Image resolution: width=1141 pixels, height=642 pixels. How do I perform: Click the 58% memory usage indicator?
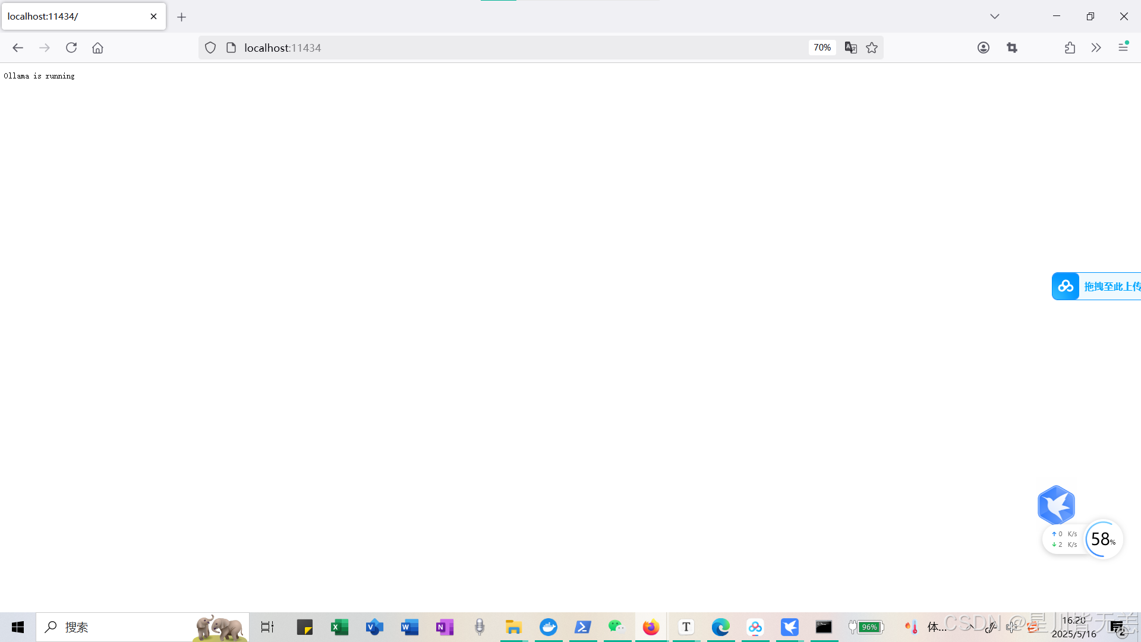pos(1103,539)
